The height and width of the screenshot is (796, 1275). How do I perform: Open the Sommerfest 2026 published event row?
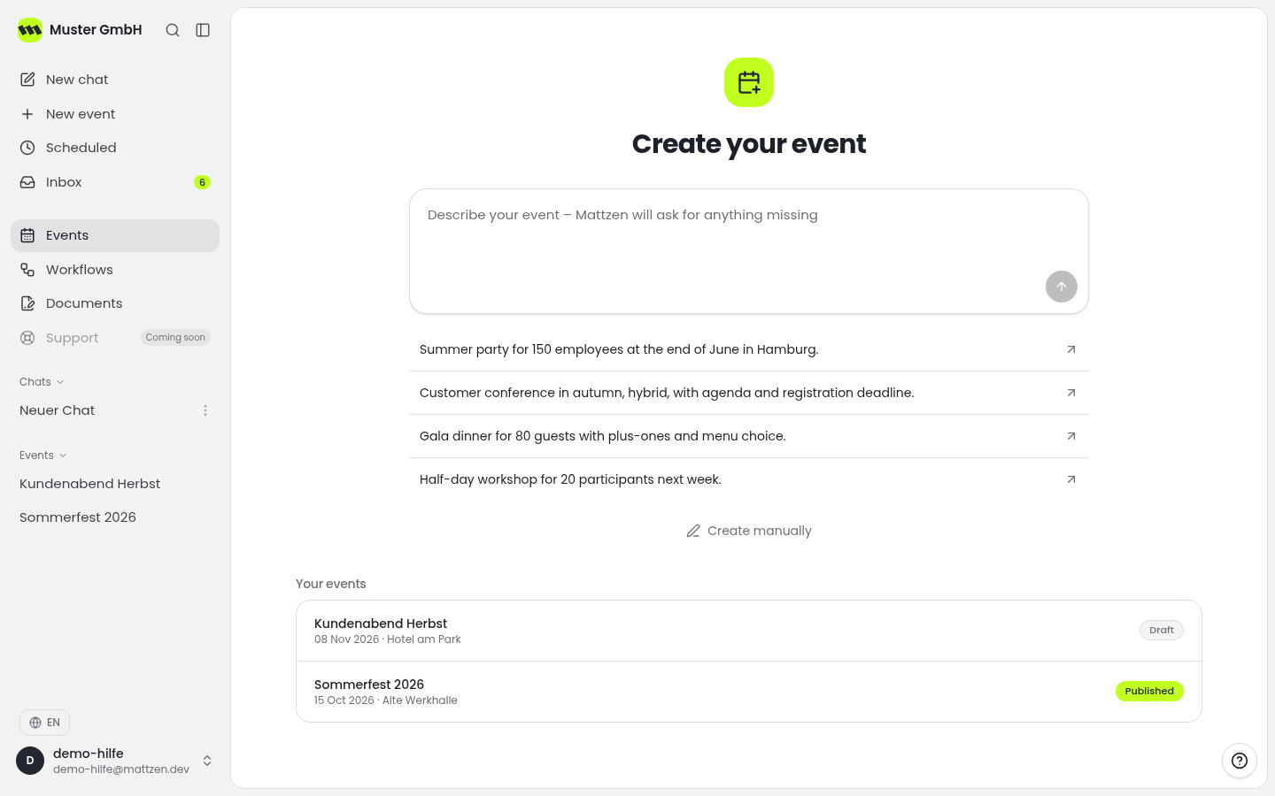click(749, 692)
